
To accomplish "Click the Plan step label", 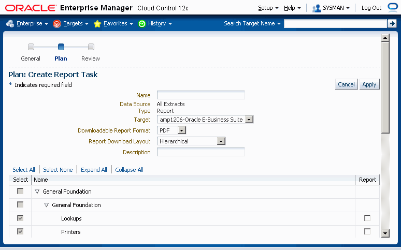I will click(x=61, y=58).
